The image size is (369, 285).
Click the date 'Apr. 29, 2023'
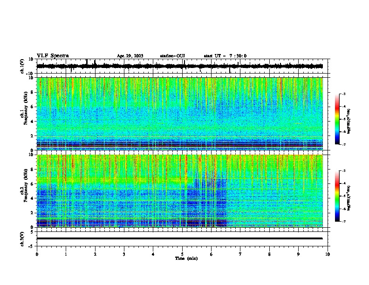130,56
